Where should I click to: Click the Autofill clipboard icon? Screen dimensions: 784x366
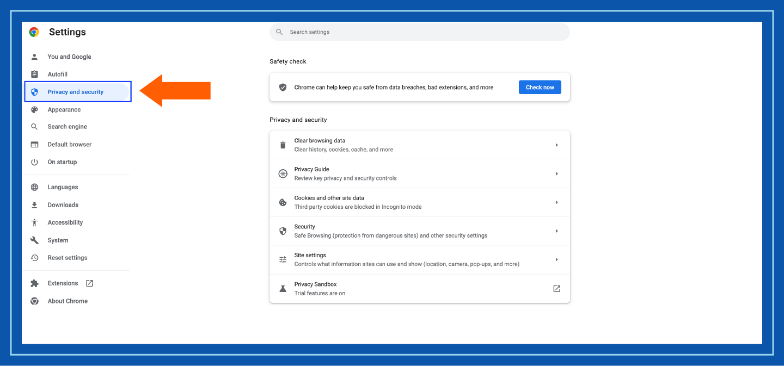pos(34,75)
